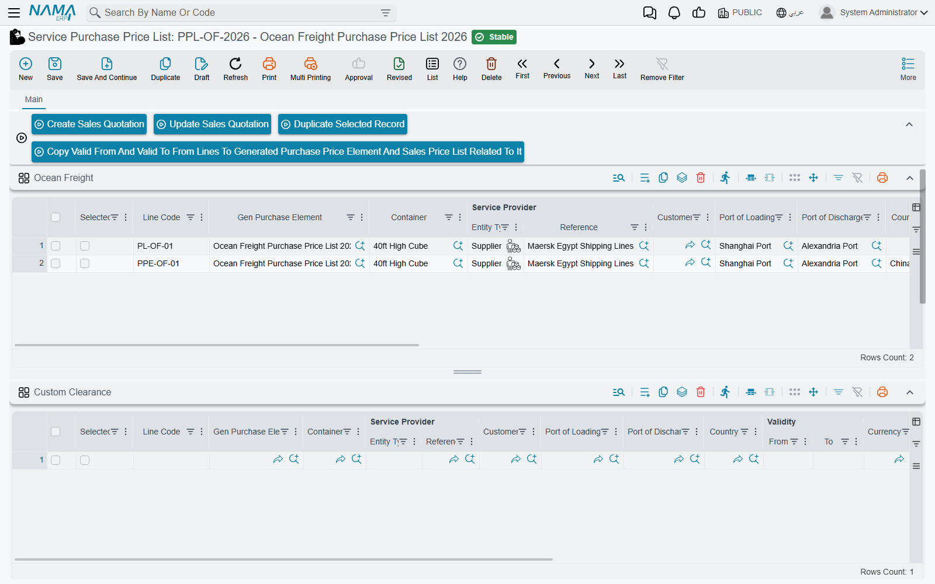This screenshot has height=584, width=935.
Task: Click Ocean Freight grid horizontal scrollbar
Action: (x=217, y=345)
